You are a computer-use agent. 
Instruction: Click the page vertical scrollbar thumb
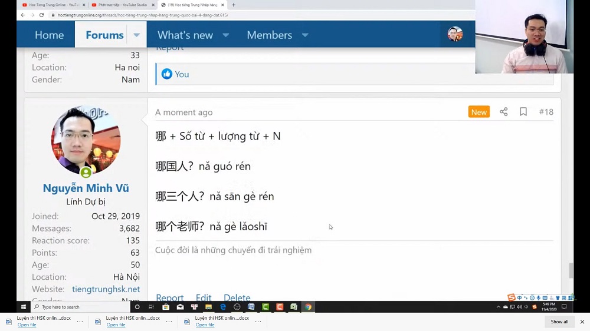click(571, 270)
